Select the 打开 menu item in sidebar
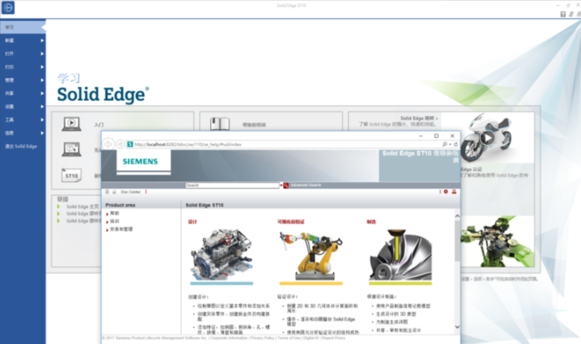The height and width of the screenshot is (344, 581). pyautogui.click(x=9, y=54)
